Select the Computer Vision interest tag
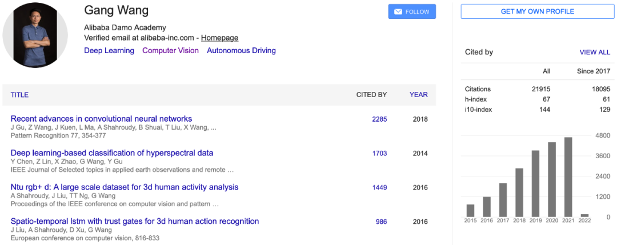Viewport: 617px width, 245px height. [170, 50]
